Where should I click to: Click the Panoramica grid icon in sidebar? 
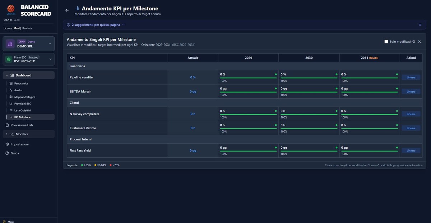[11, 83]
